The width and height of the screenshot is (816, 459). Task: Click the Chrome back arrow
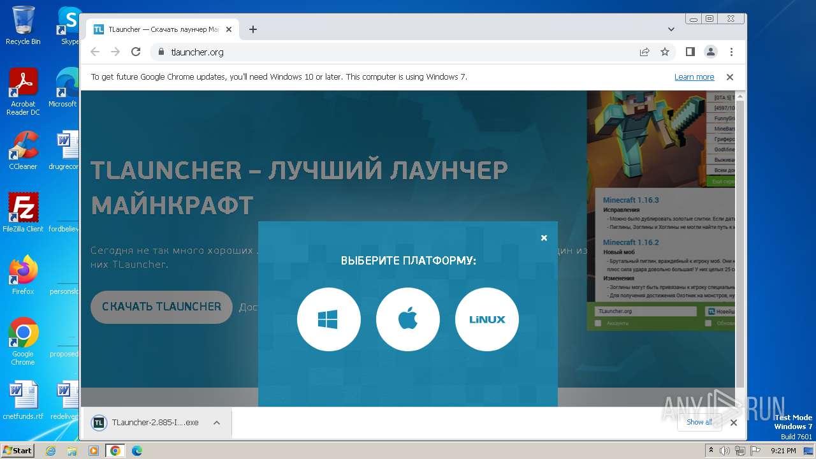point(95,52)
